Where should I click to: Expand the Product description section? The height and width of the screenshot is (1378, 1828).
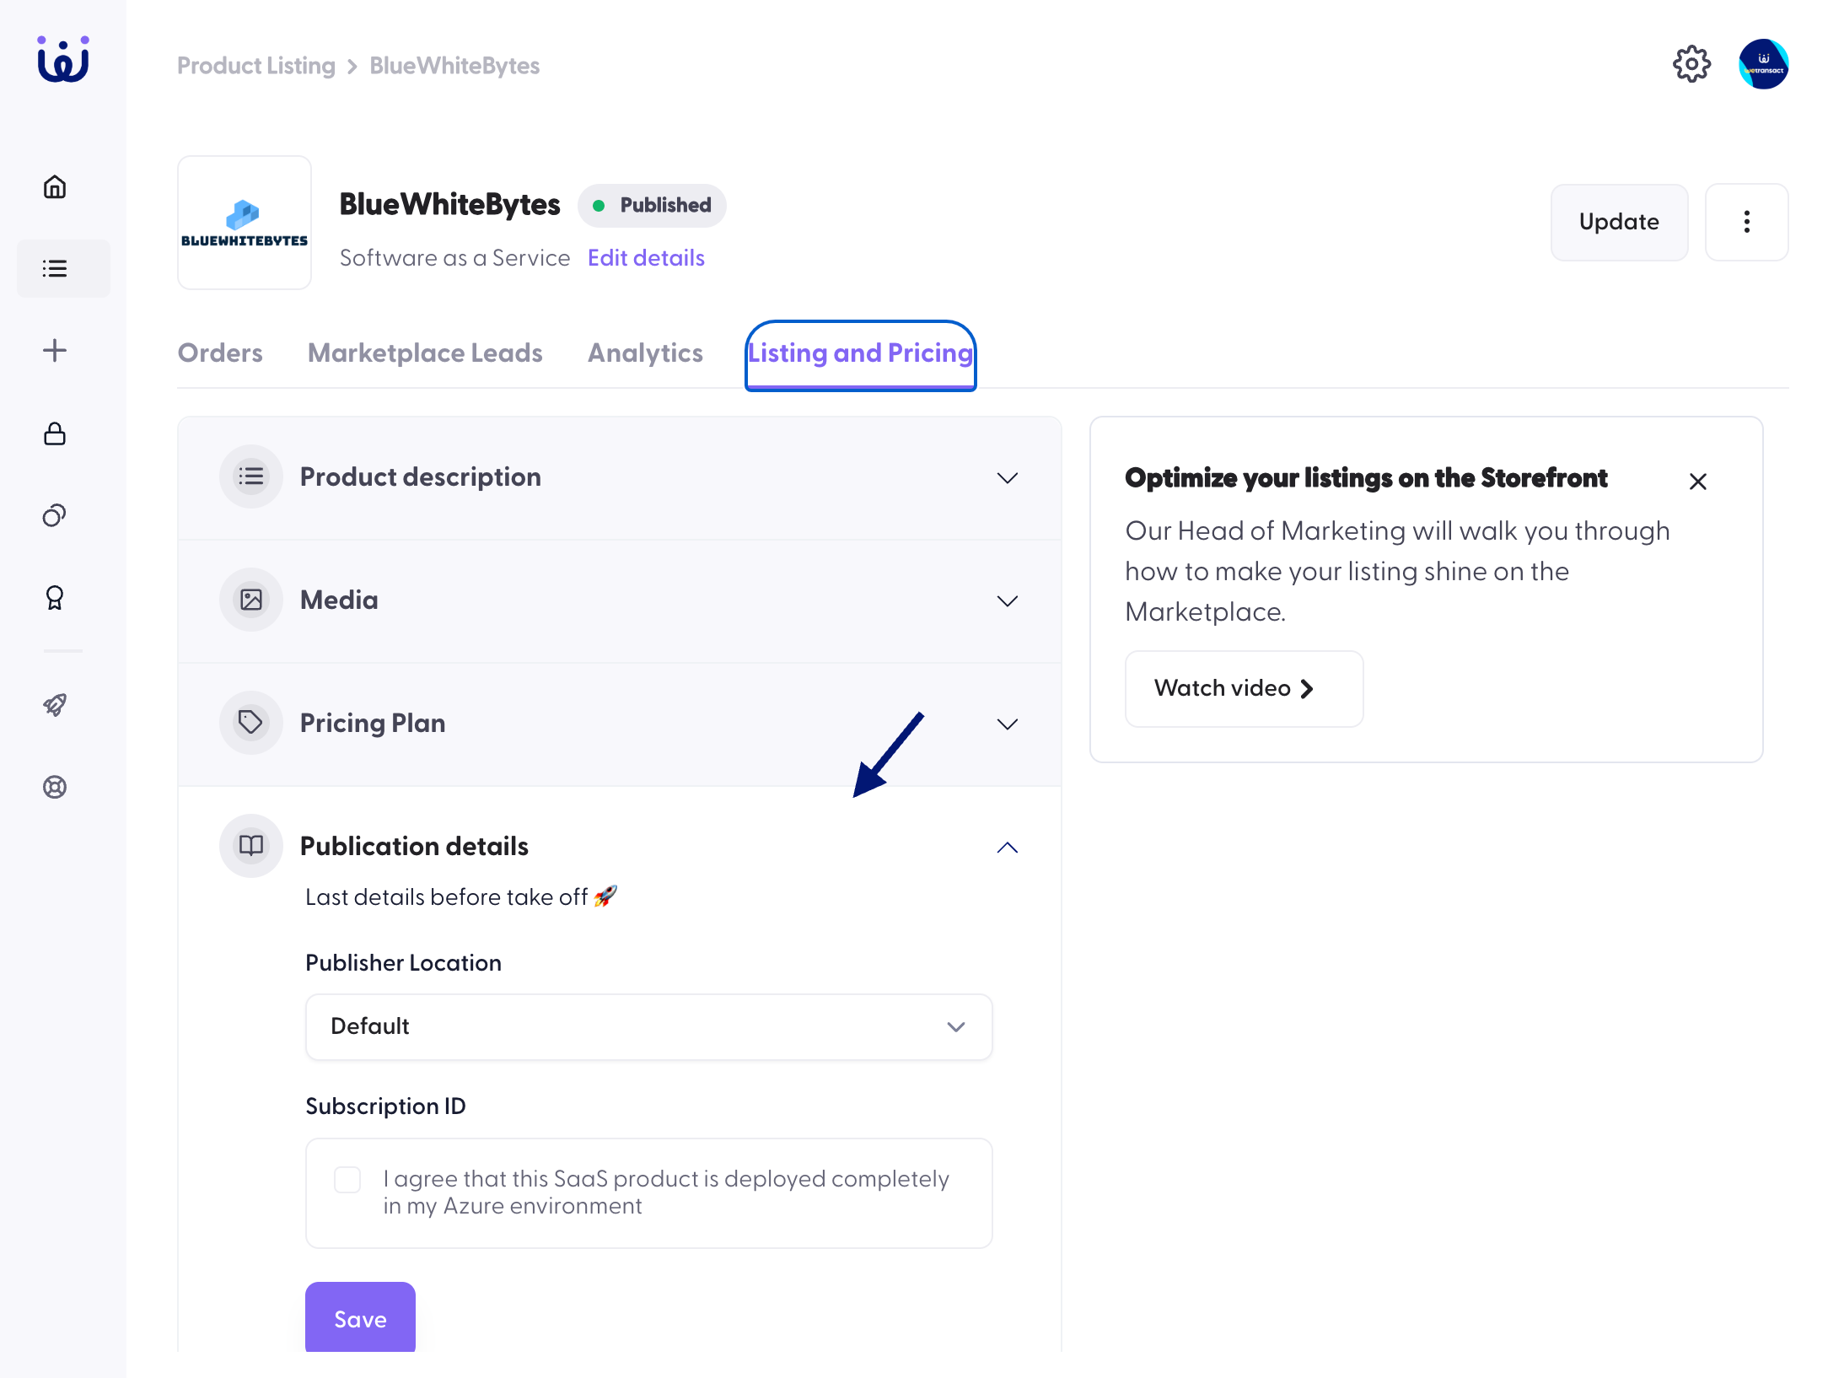click(x=1008, y=478)
